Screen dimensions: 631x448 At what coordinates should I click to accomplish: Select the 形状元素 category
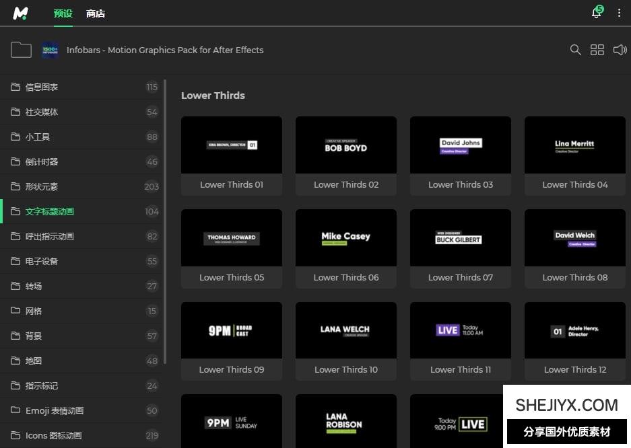tap(42, 186)
